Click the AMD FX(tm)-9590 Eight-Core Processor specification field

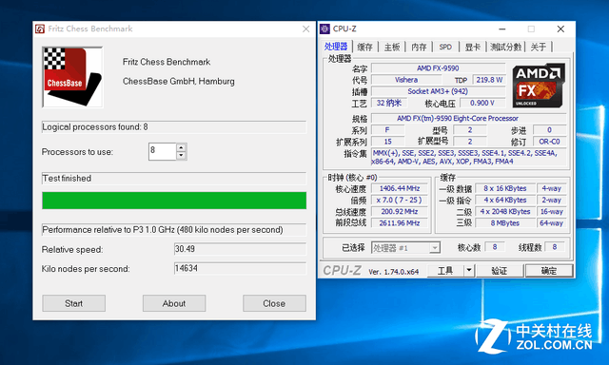(x=469, y=119)
